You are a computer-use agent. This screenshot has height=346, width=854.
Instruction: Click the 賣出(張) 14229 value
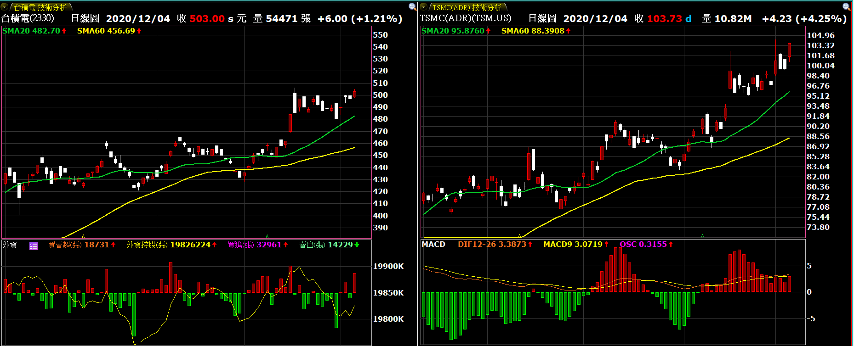click(x=329, y=245)
